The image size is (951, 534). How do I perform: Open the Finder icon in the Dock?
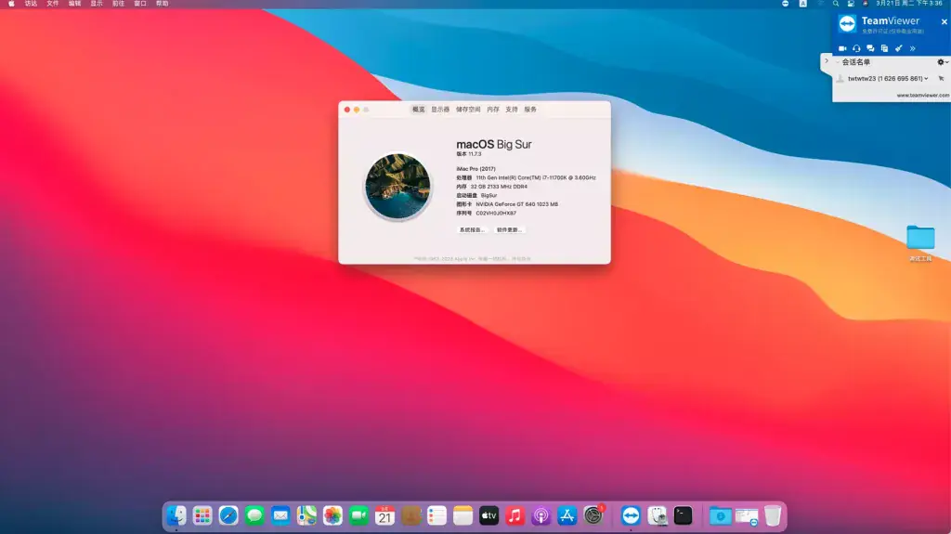click(176, 515)
